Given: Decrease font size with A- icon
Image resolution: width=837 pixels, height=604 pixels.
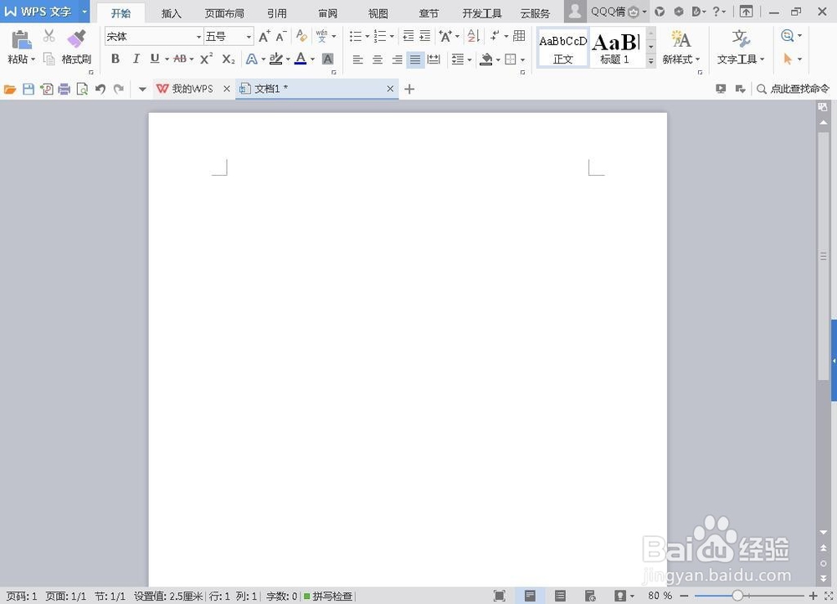Looking at the screenshot, I should pyautogui.click(x=281, y=36).
